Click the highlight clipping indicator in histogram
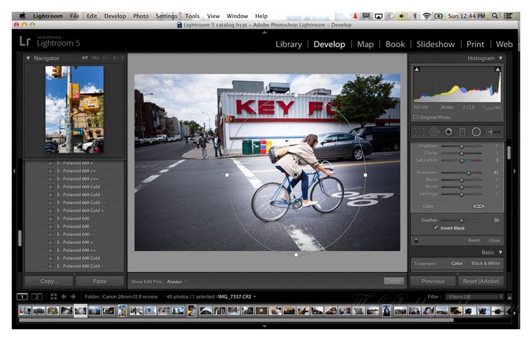 pos(498,70)
